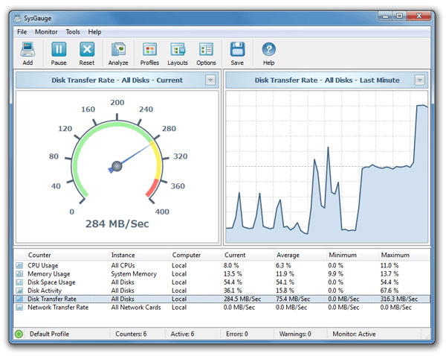446x356 pixels.
Task: Click the Help toolbar icon
Action: (x=268, y=51)
